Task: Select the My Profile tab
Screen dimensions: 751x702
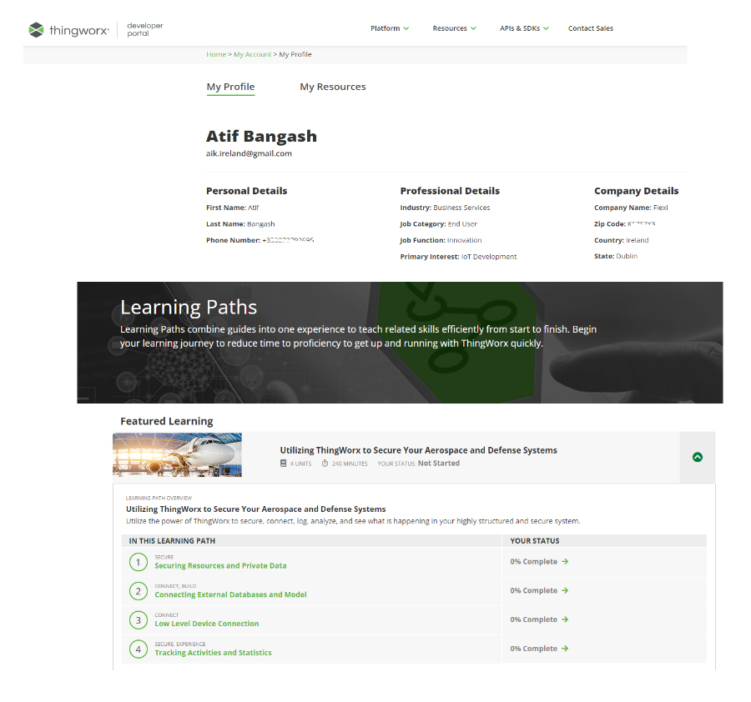Action: pyautogui.click(x=230, y=87)
